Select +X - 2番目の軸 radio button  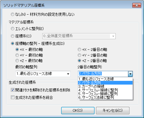point(79,49)
